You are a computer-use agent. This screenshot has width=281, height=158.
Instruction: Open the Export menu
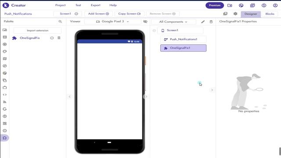pos(96,5)
